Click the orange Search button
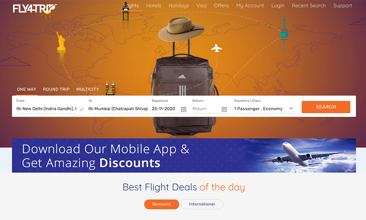Viewport: 366px width, 220px height. (x=326, y=107)
